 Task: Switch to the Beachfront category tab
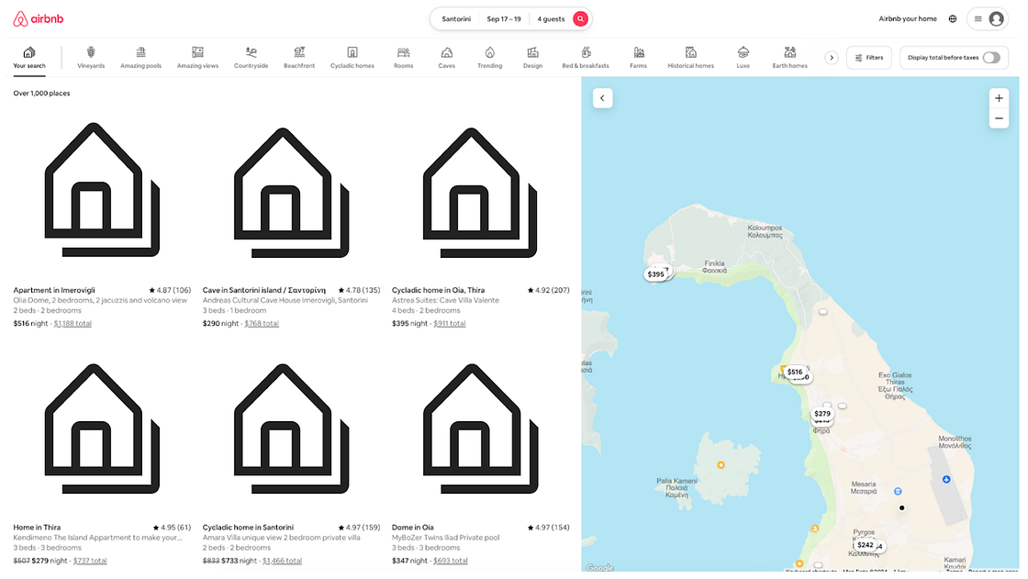[299, 57]
